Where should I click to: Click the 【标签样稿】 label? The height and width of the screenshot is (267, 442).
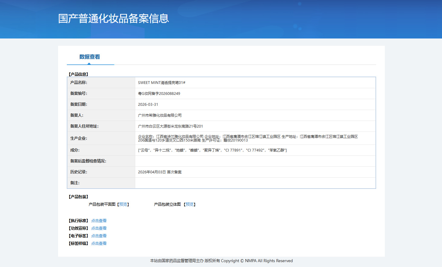point(78,243)
